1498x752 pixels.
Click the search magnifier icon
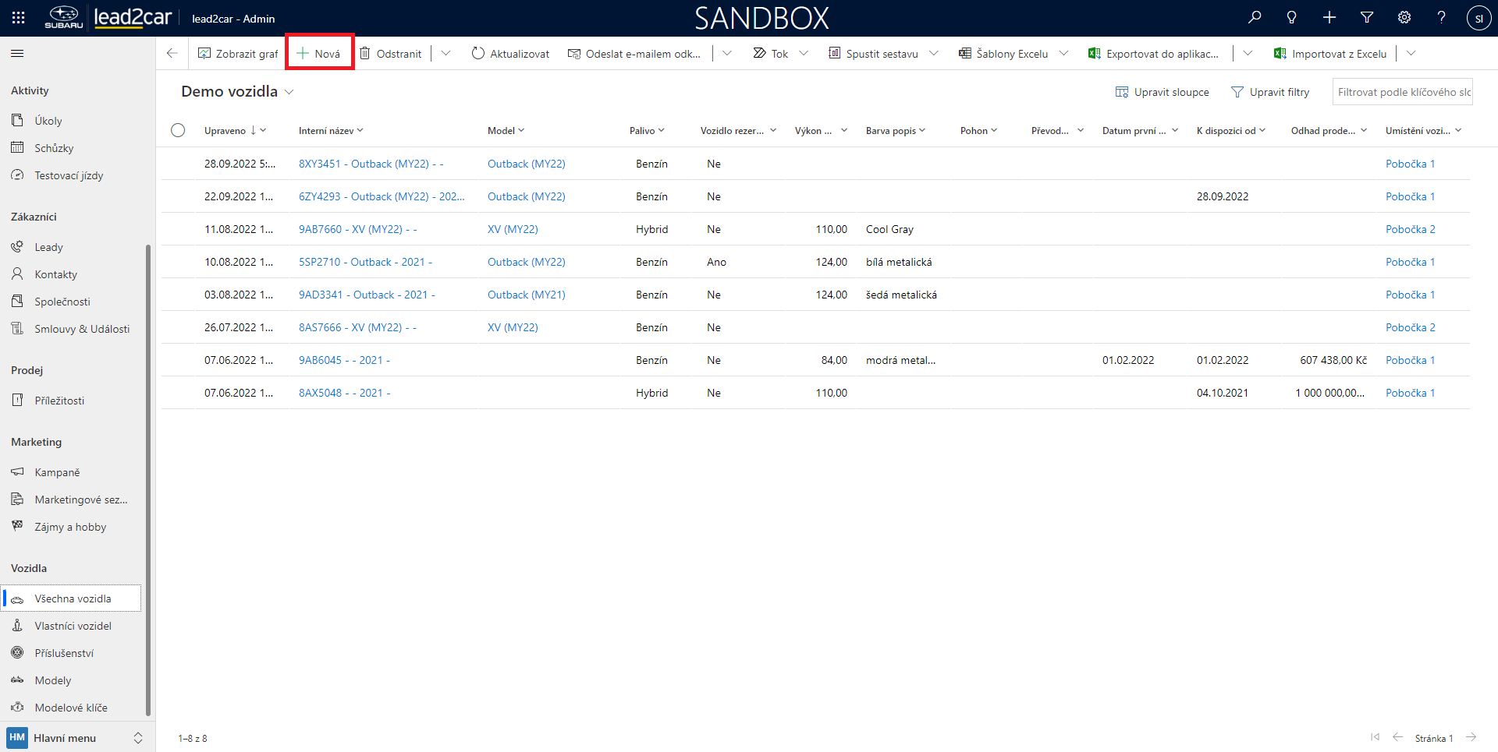tap(1255, 17)
